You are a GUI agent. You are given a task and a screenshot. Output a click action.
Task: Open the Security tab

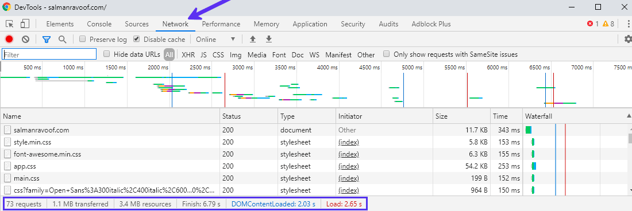(353, 24)
